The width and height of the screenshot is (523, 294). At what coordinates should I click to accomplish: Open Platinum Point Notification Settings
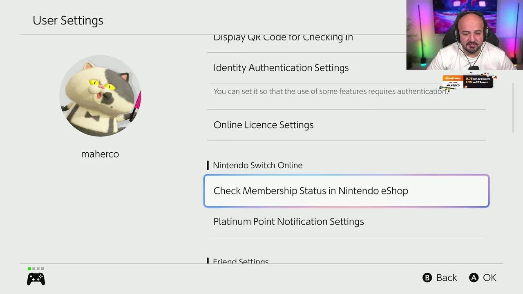tap(346, 221)
